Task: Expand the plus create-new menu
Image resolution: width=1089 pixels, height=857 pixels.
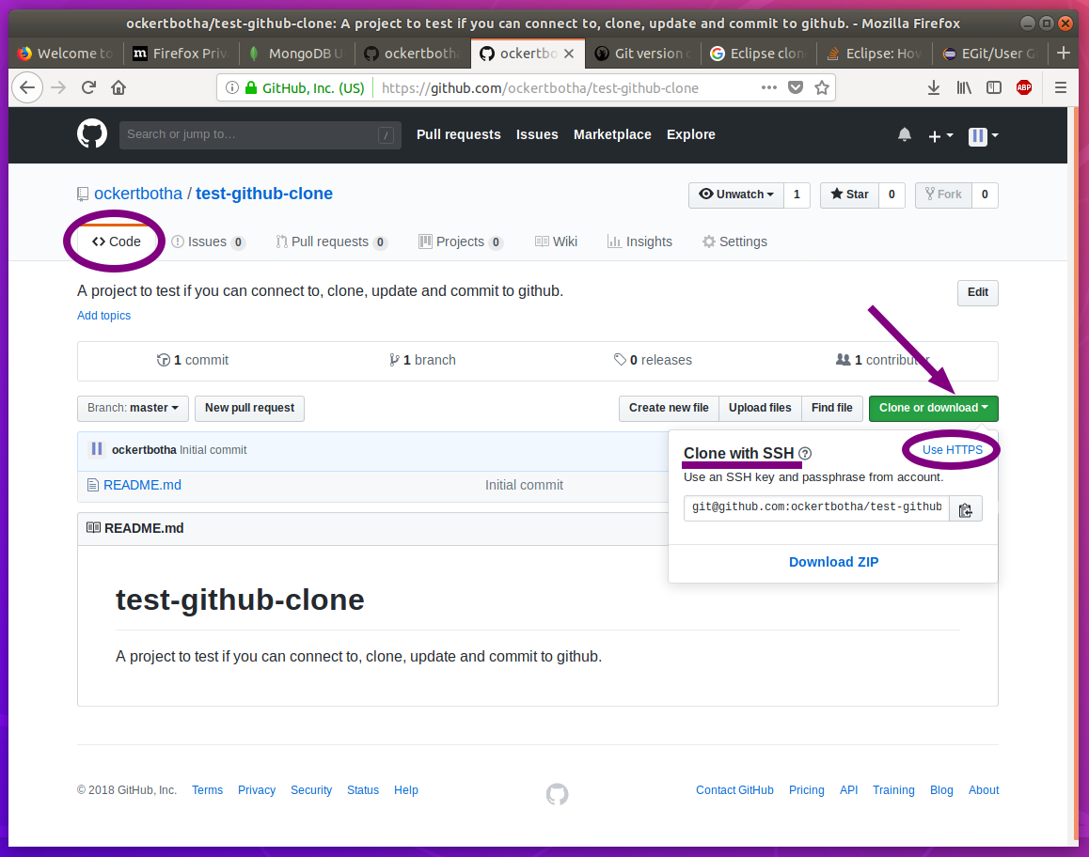Action: click(x=940, y=136)
